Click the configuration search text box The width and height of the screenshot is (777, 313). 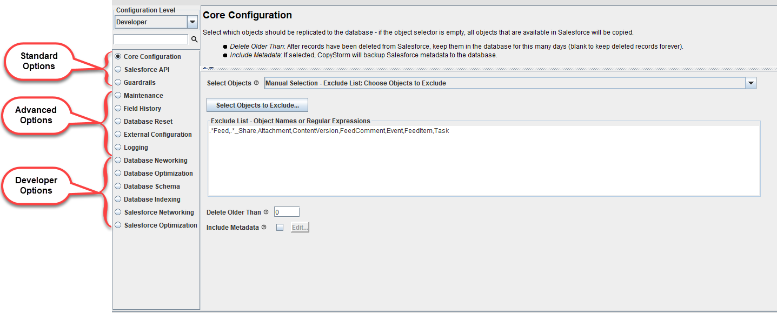tap(151, 39)
